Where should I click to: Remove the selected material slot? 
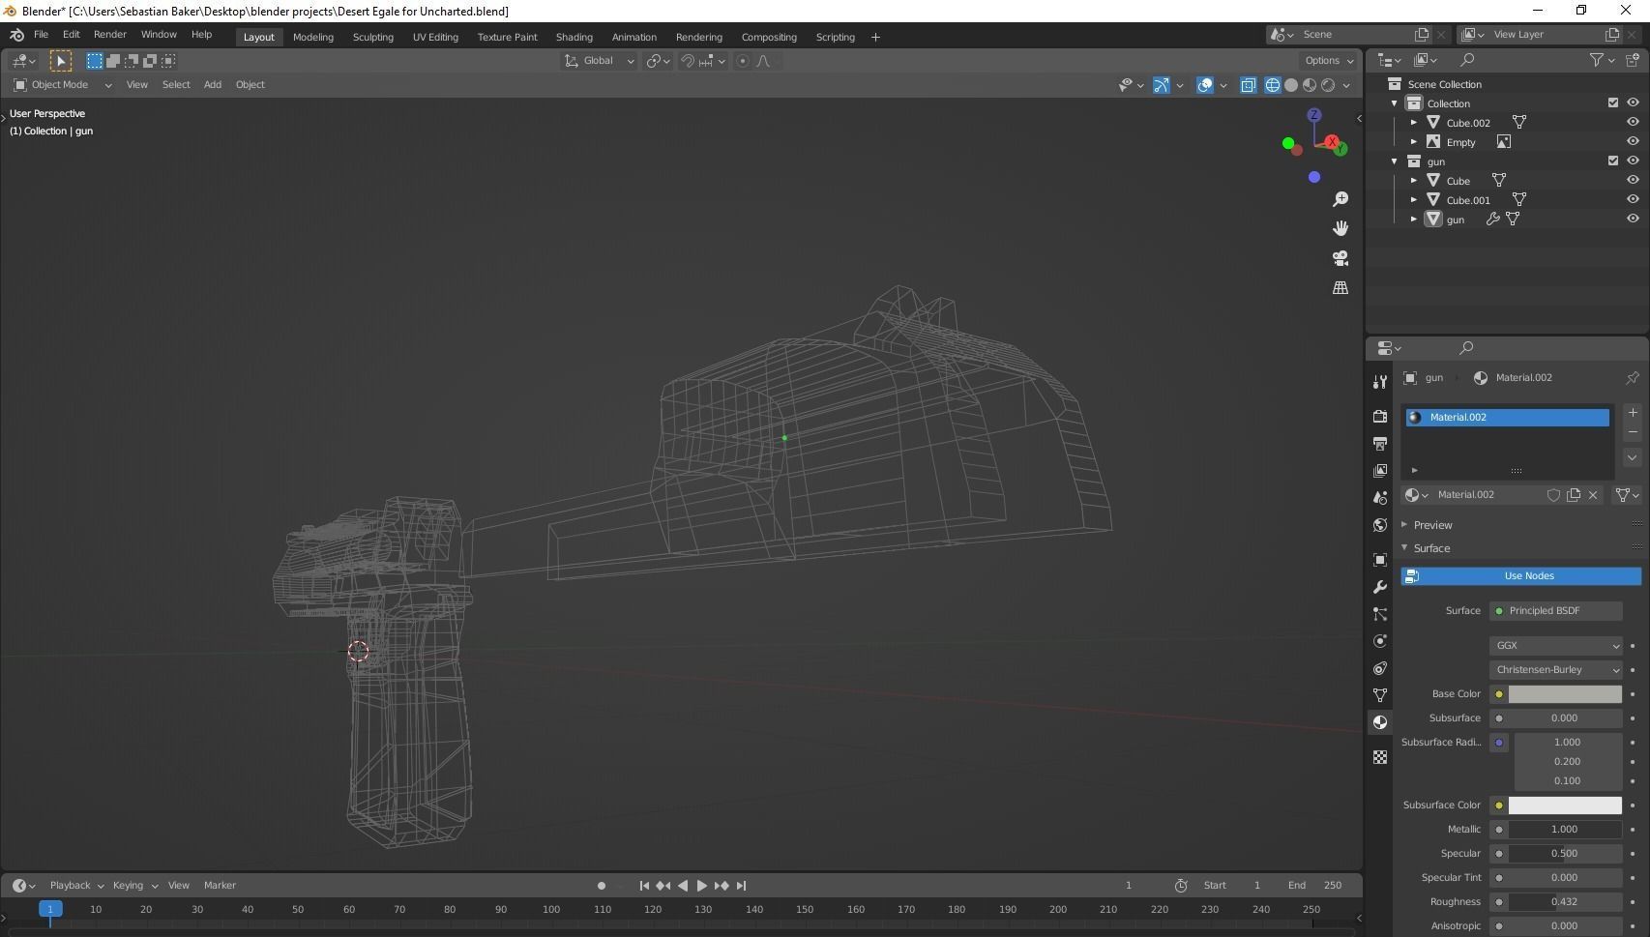pos(1633,432)
